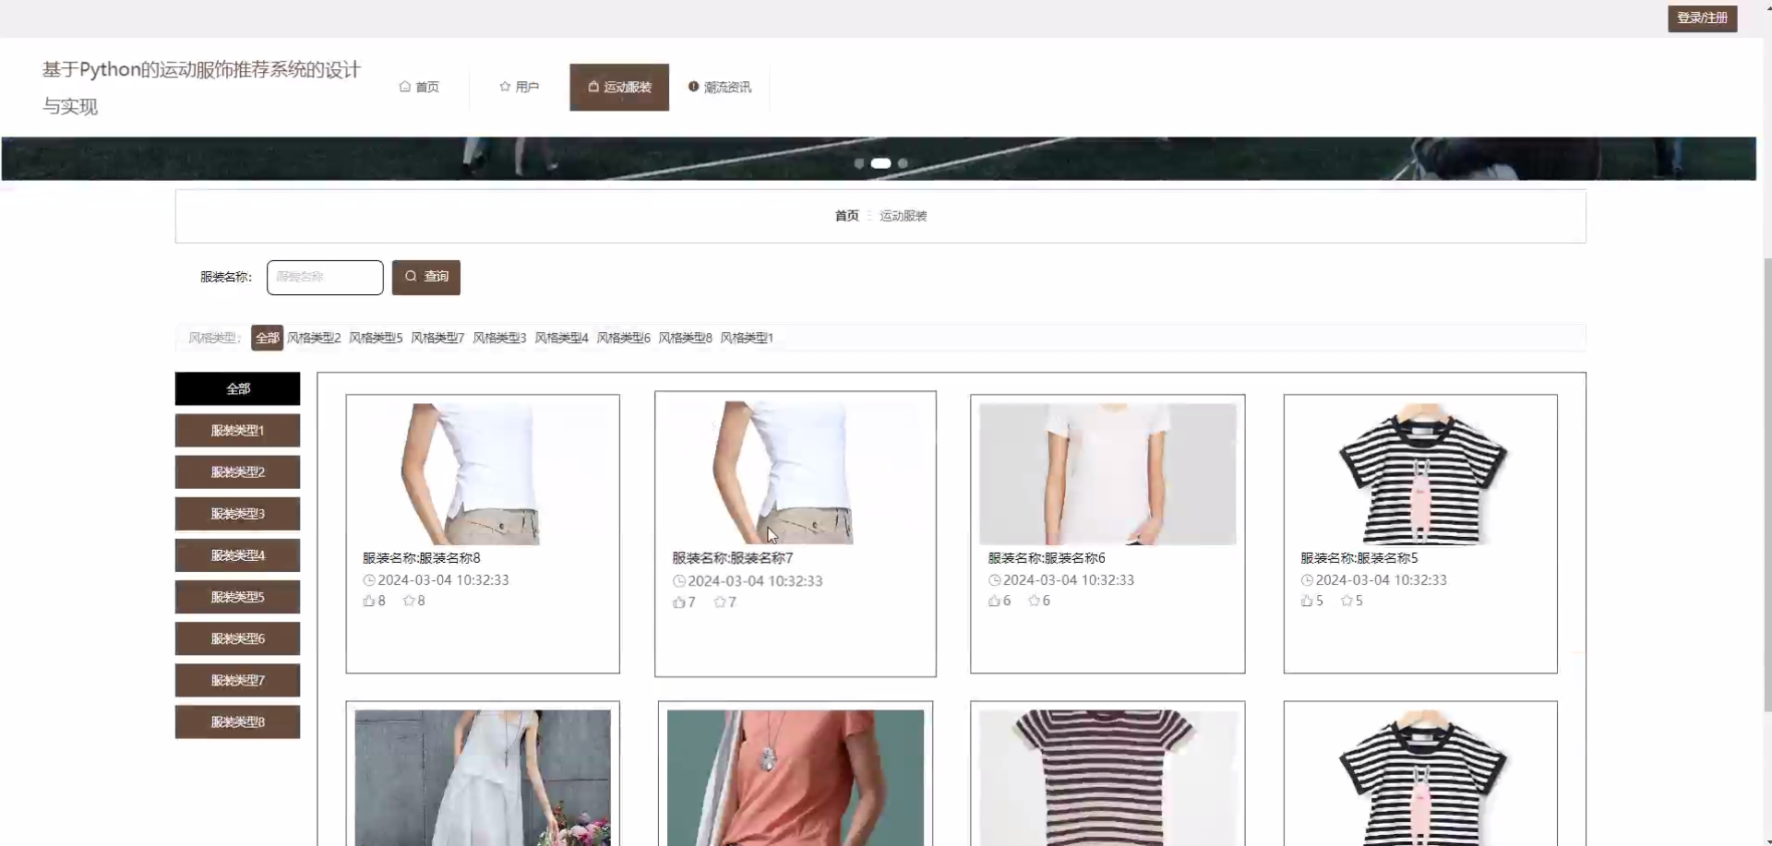
Task: Filter by 风格类型4
Action: 561,338
